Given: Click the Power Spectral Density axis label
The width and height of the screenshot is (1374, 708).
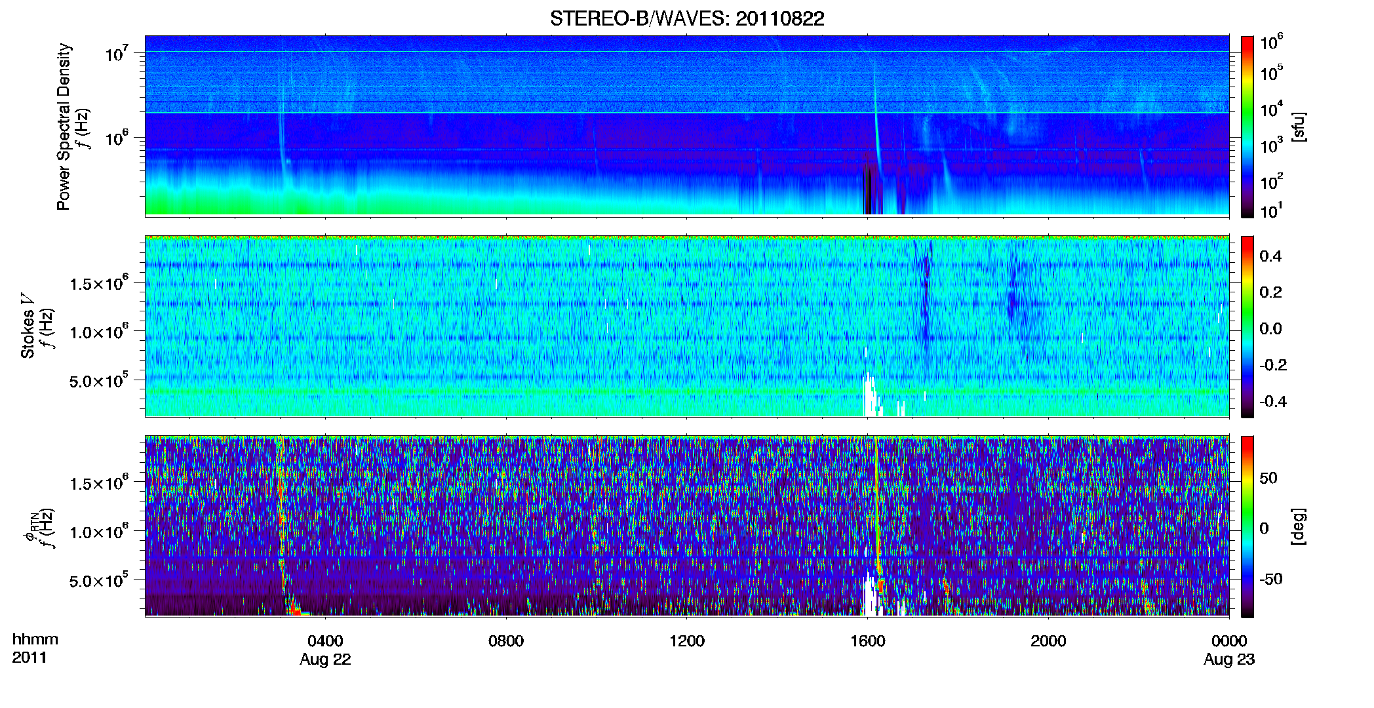Looking at the screenshot, I should (64, 127).
